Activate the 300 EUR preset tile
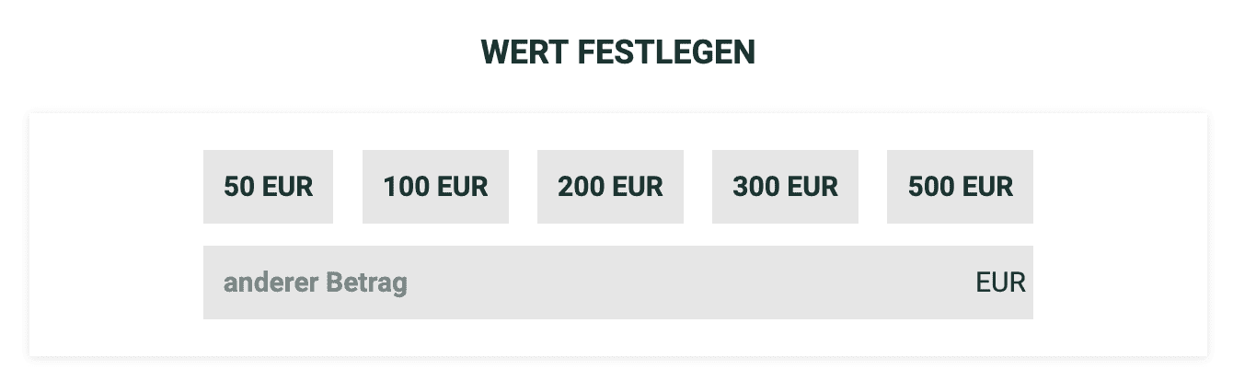This screenshot has height=392, width=1233. [x=785, y=187]
